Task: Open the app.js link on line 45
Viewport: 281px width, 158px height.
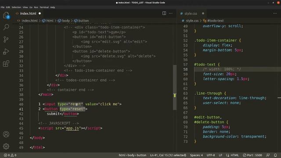Action: click(72, 128)
